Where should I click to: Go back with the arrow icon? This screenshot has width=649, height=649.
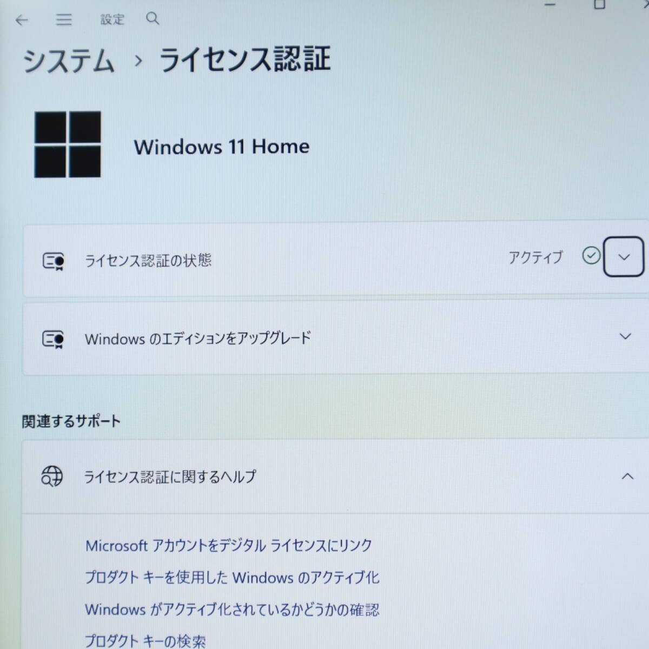click(22, 21)
